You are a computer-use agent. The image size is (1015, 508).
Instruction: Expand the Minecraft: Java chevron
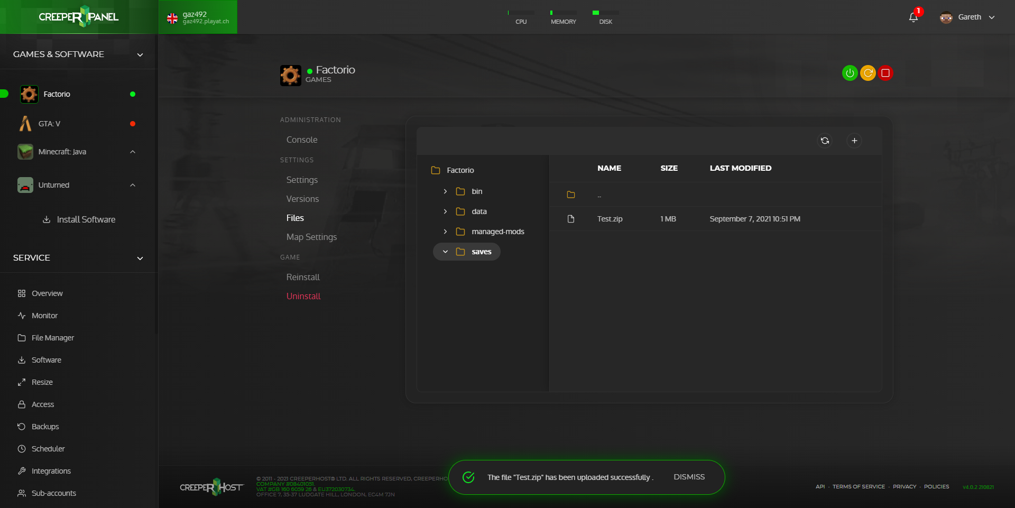coord(133,152)
